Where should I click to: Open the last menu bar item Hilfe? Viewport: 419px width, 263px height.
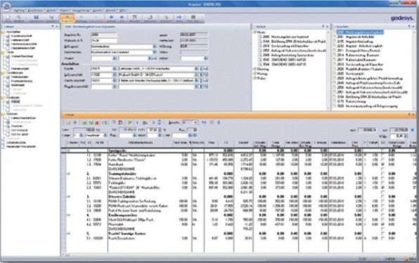(123, 11)
